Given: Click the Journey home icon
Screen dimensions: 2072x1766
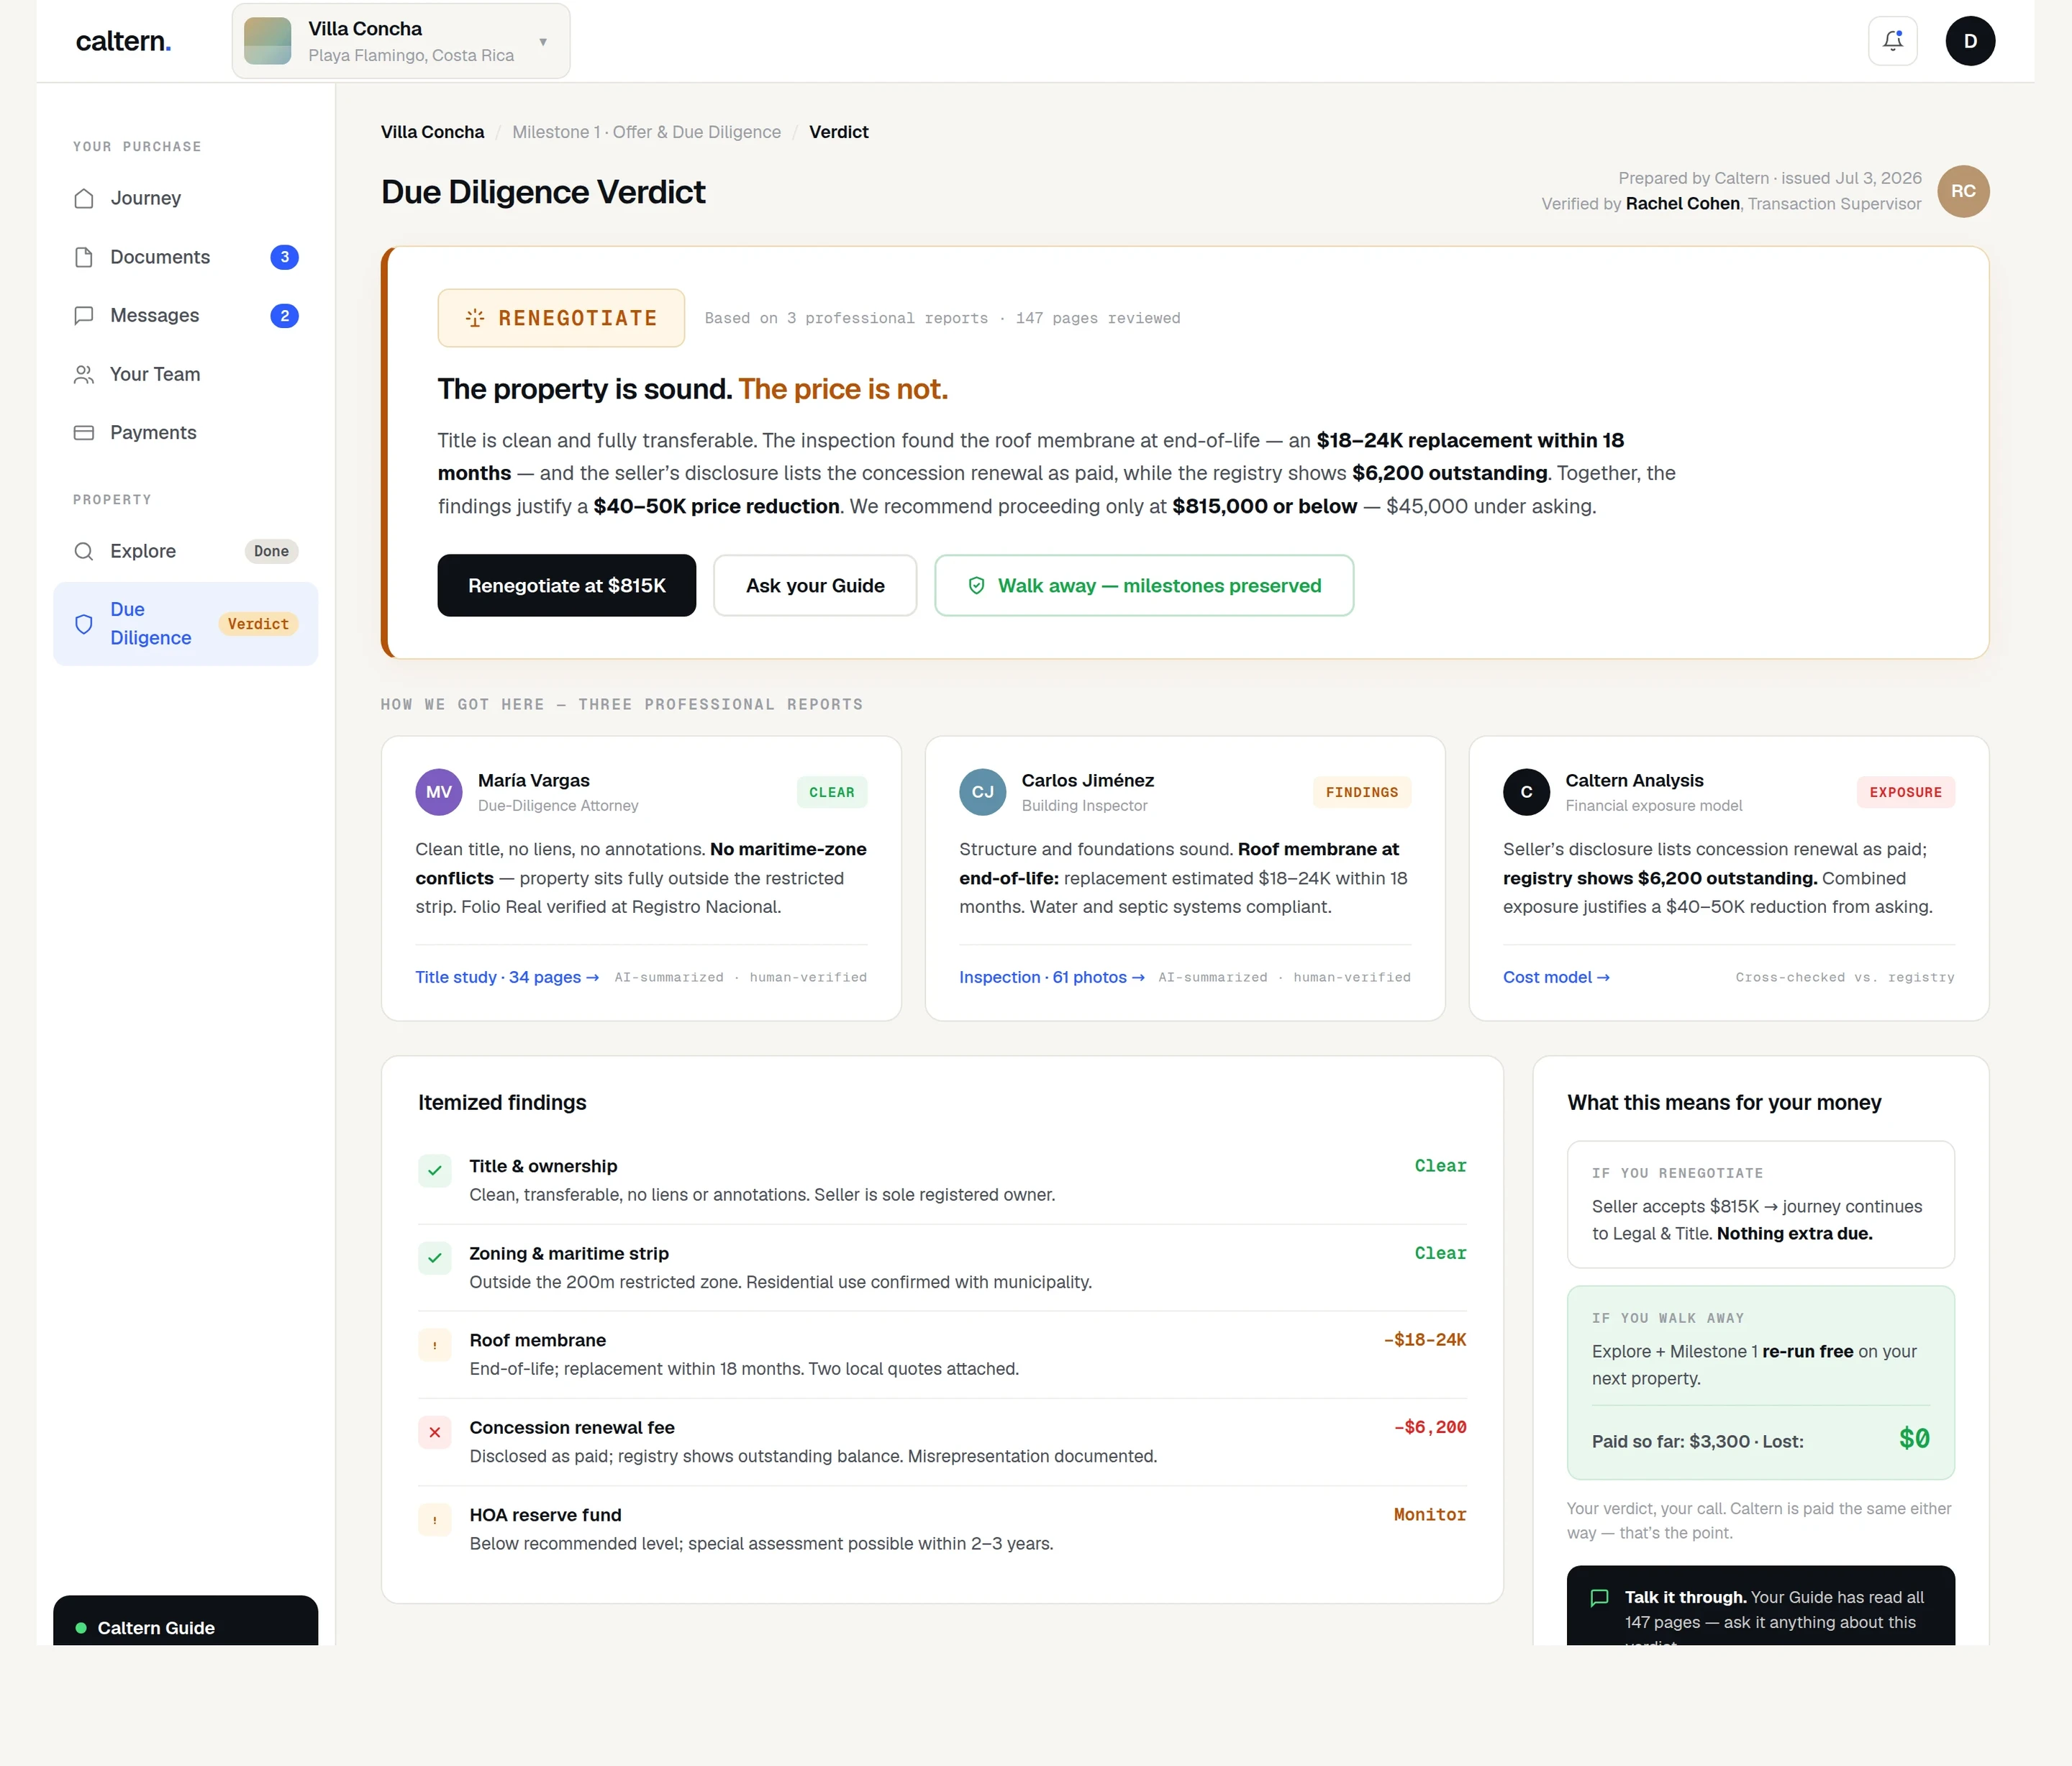Looking at the screenshot, I should (84, 198).
